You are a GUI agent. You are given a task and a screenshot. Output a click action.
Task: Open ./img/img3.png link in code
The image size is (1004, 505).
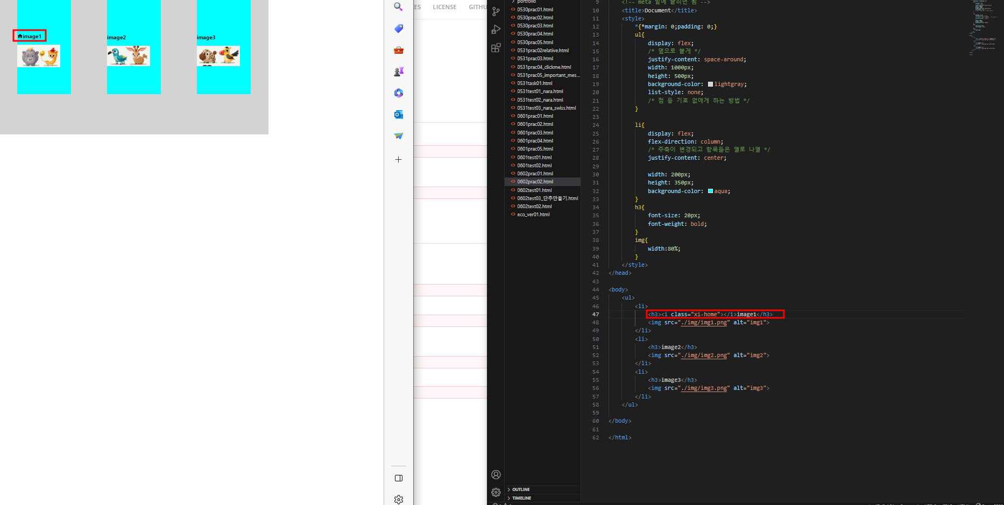coord(704,388)
